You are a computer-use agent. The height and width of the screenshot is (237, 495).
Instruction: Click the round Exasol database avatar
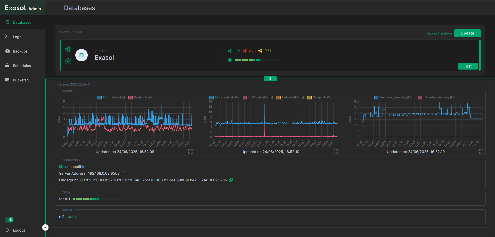point(82,55)
